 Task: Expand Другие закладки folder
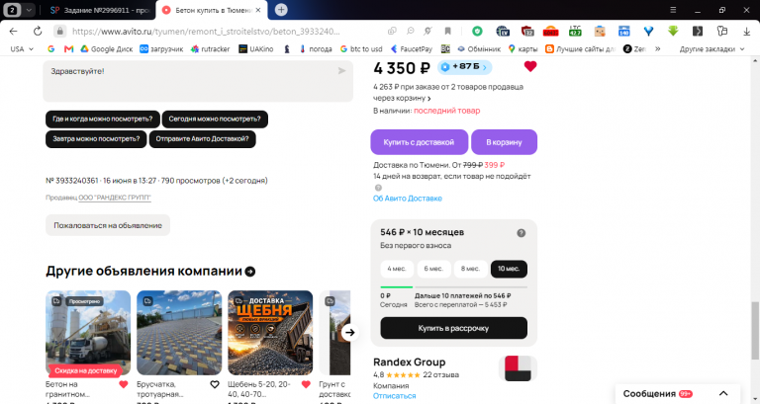pos(712,48)
